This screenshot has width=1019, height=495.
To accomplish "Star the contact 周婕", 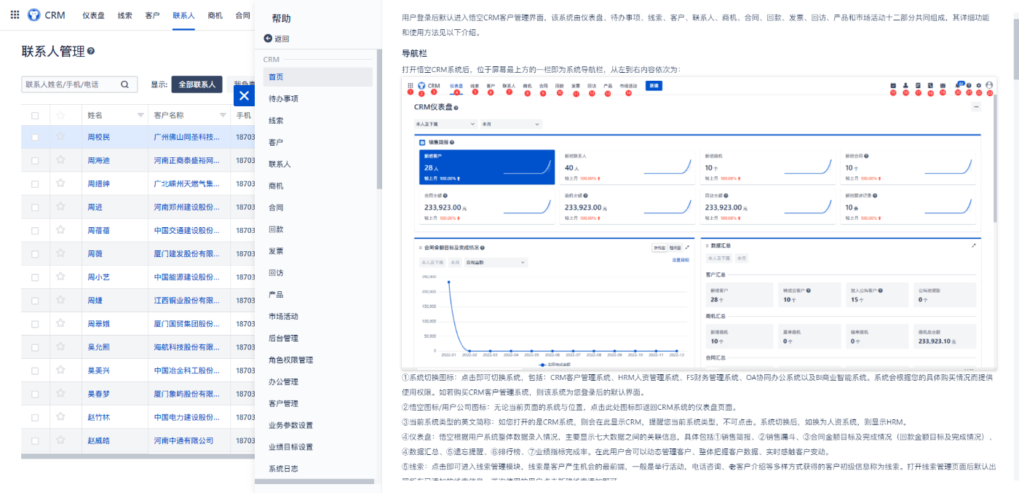I will click(x=60, y=300).
